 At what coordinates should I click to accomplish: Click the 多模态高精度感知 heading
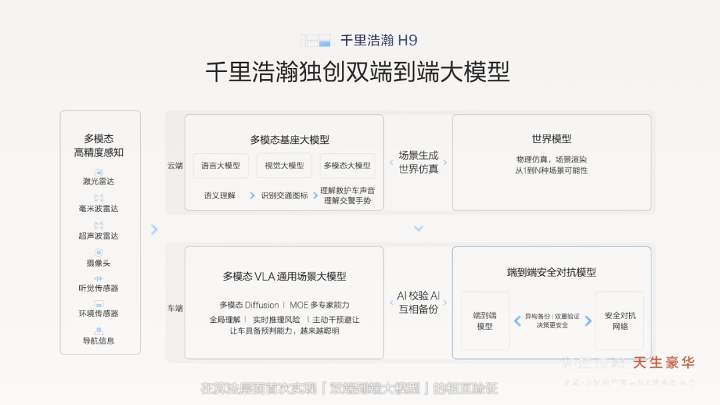coord(99,145)
